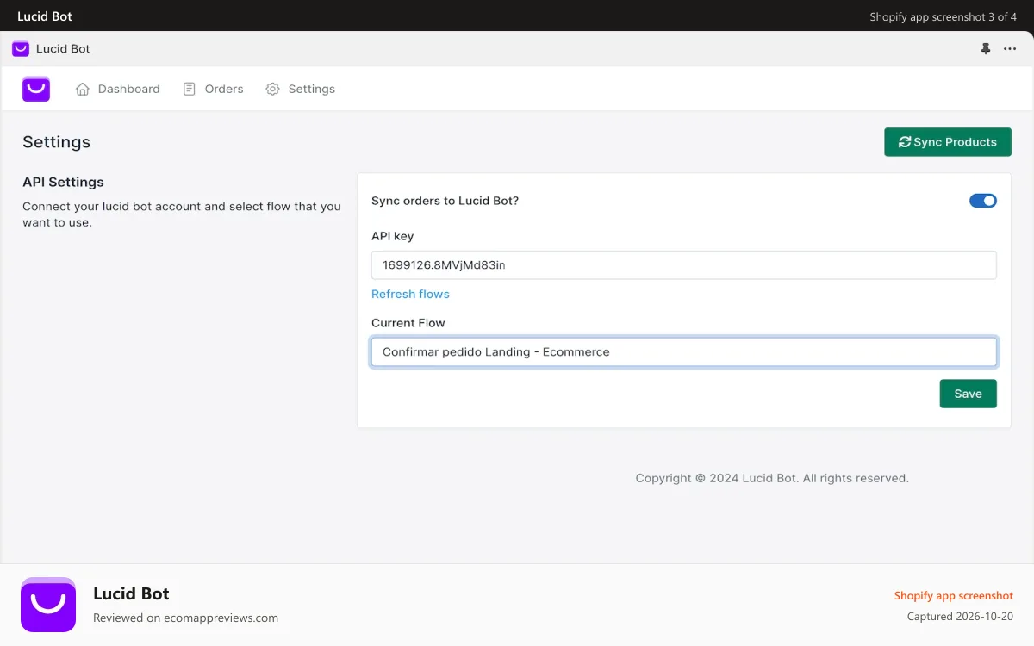Click the Refresh flows link
Screen dimensions: 1034x646
(x=410, y=294)
